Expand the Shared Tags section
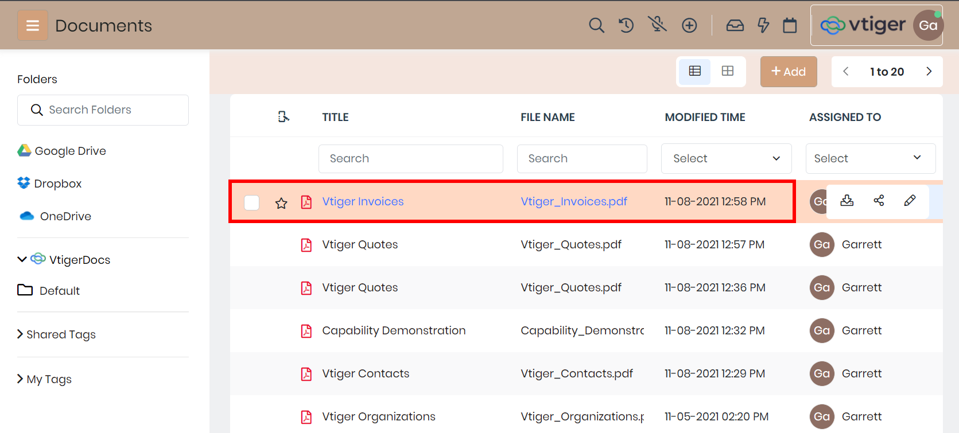 pos(56,334)
